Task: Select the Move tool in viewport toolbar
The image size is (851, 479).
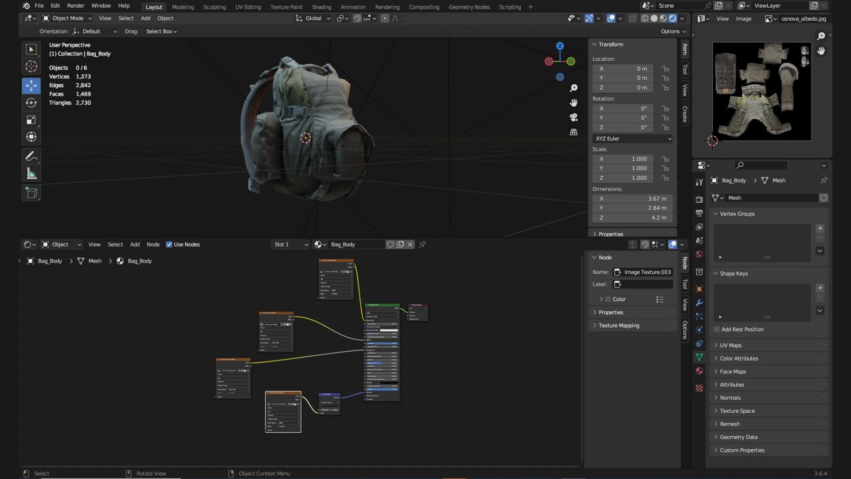Action: coord(31,86)
